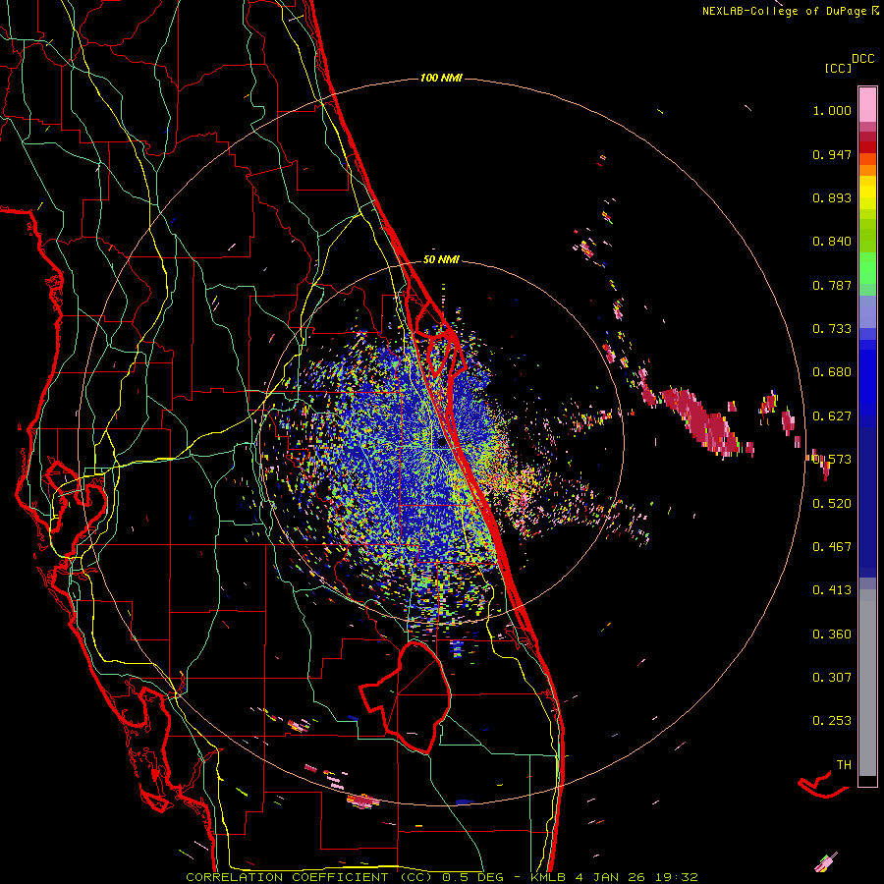Click the 0.840 scale value
The height and width of the screenshot is (884, 884).
(x=832, y=242)
